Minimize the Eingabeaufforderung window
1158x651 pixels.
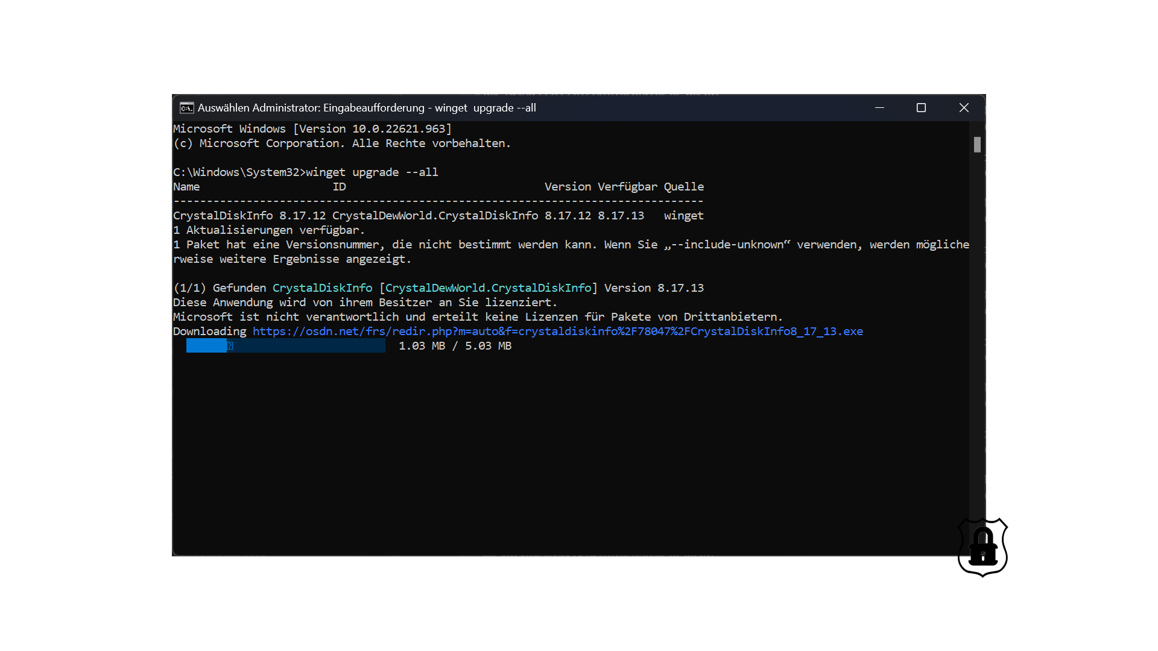coord(879,108)
